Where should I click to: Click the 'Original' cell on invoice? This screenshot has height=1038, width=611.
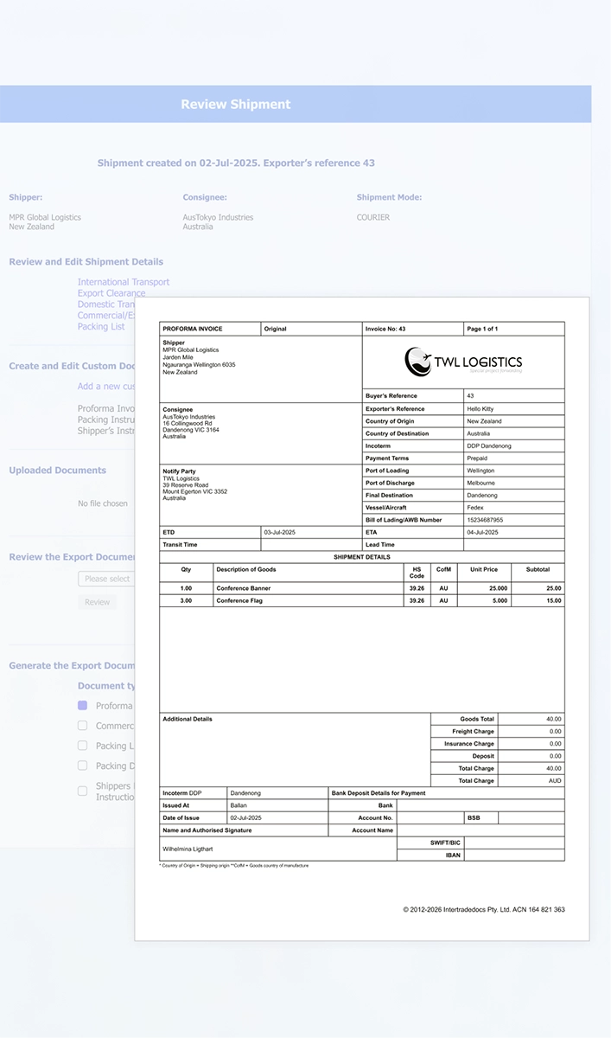312,329
